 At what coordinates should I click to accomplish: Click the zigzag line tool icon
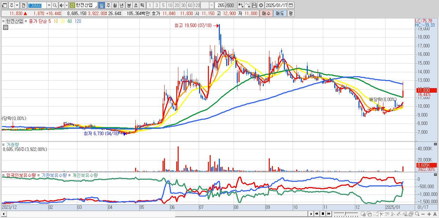pos(393,214)
